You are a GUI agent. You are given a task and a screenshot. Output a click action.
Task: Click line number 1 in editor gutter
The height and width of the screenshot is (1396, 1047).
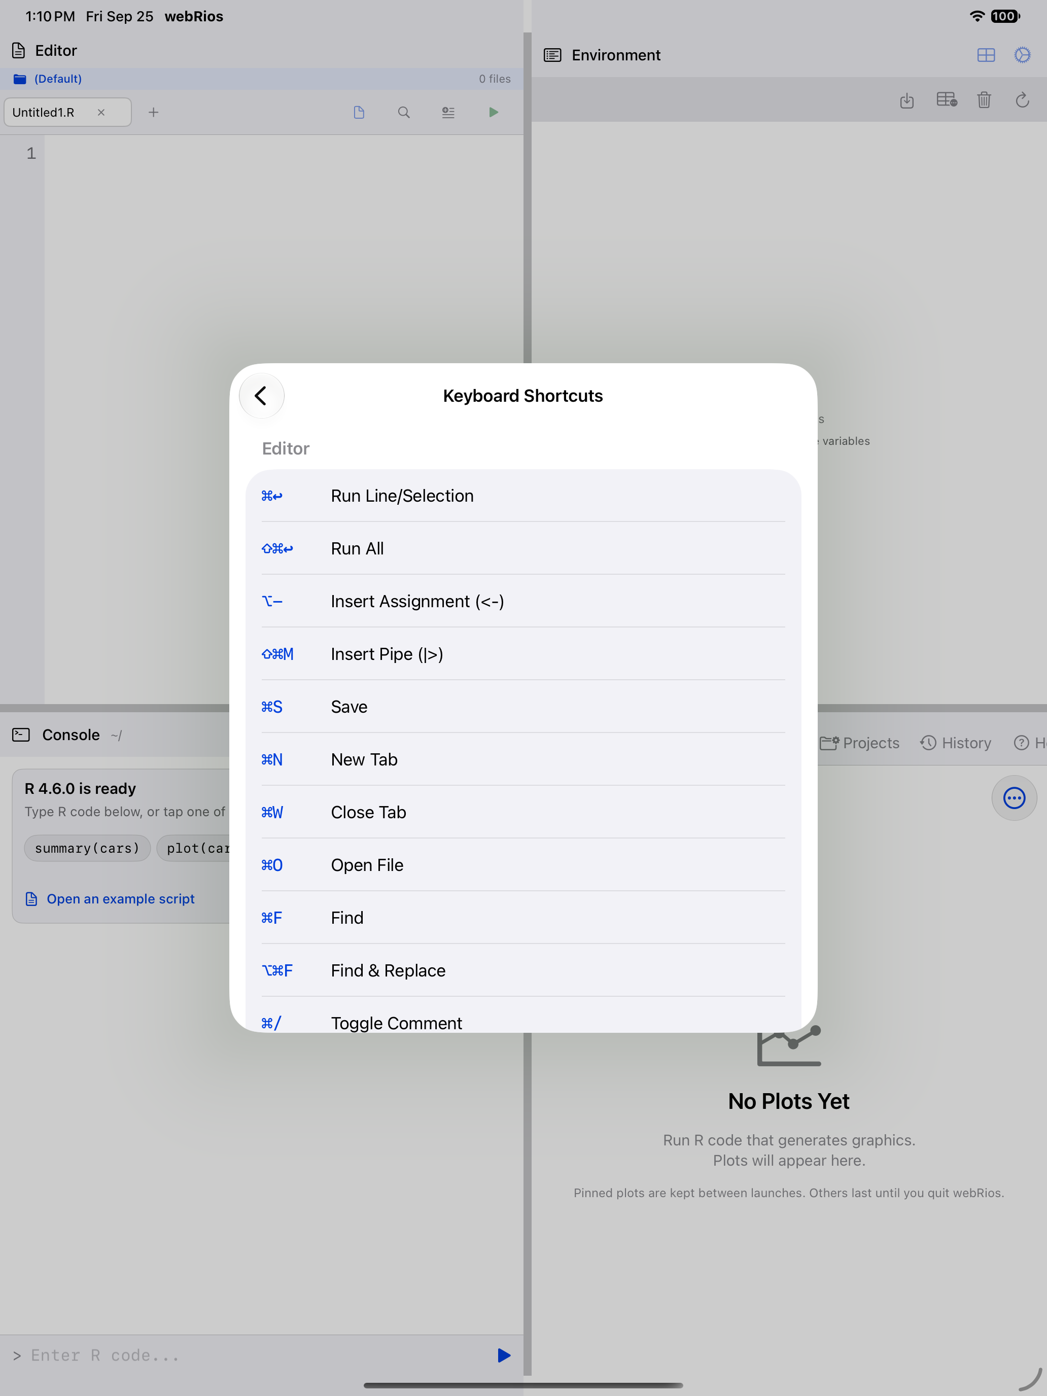click(x=31, y=153)
